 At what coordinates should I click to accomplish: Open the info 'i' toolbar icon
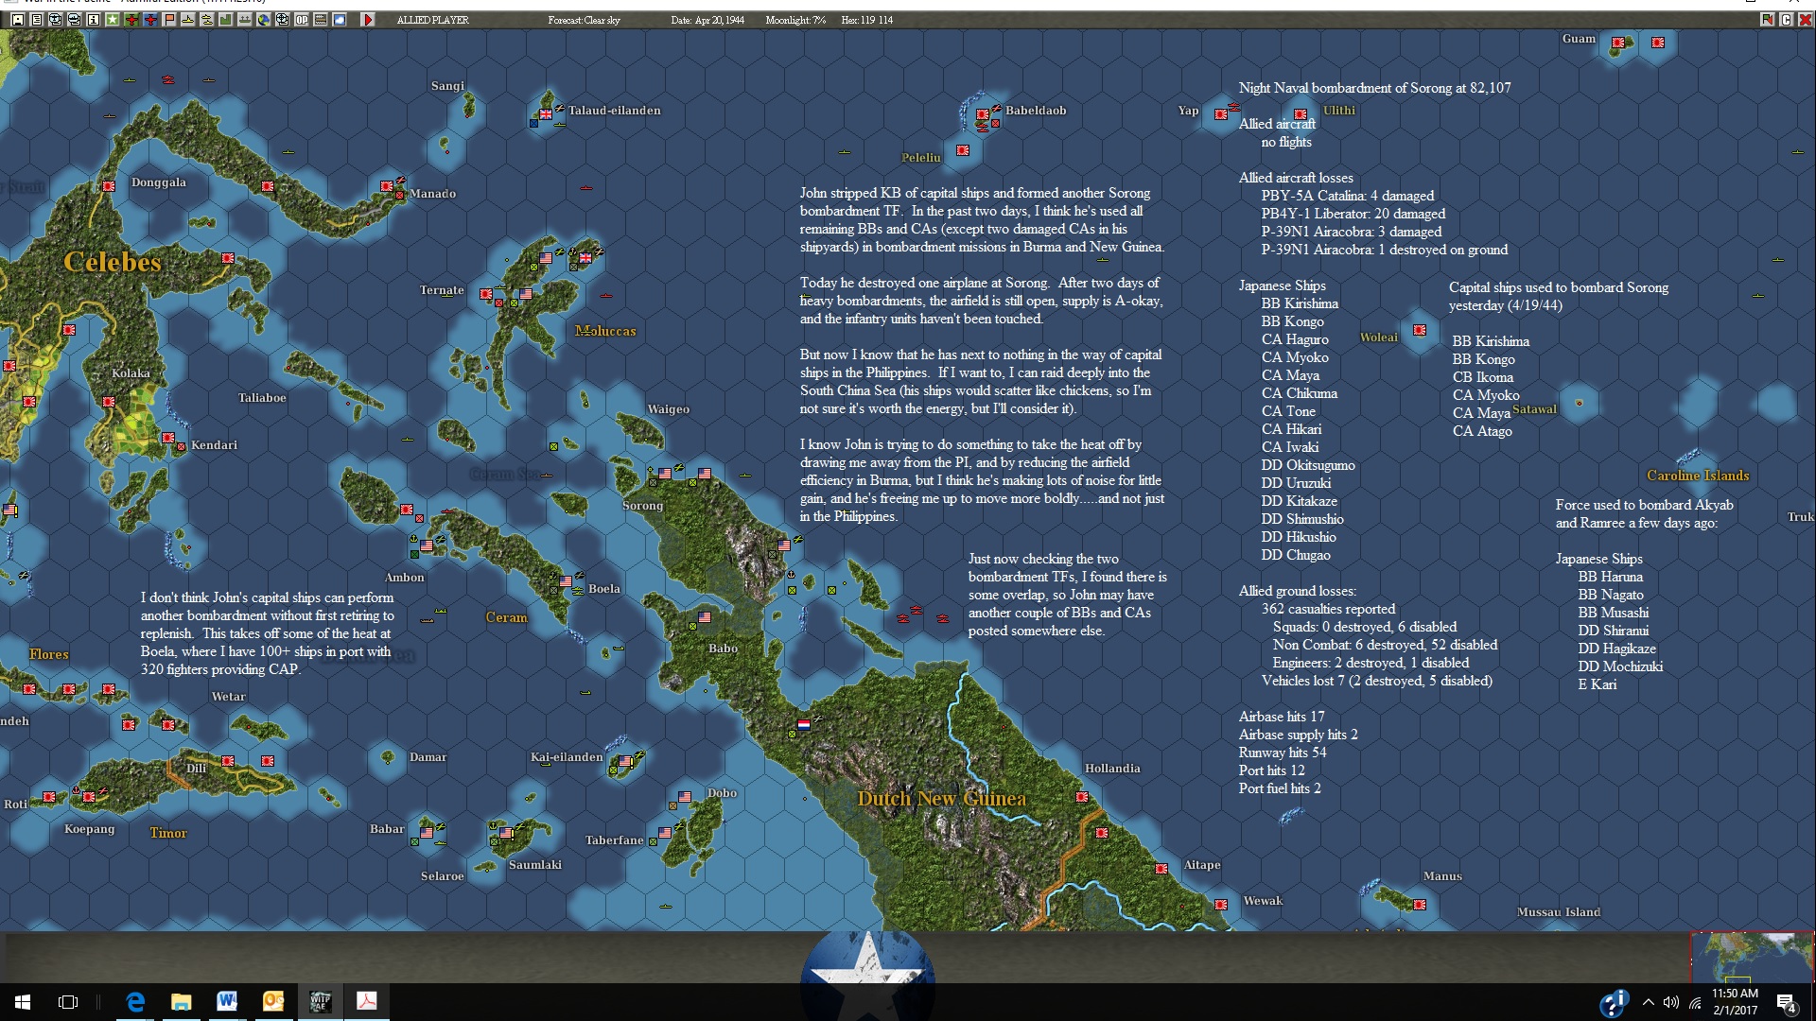tap(94, 19)
